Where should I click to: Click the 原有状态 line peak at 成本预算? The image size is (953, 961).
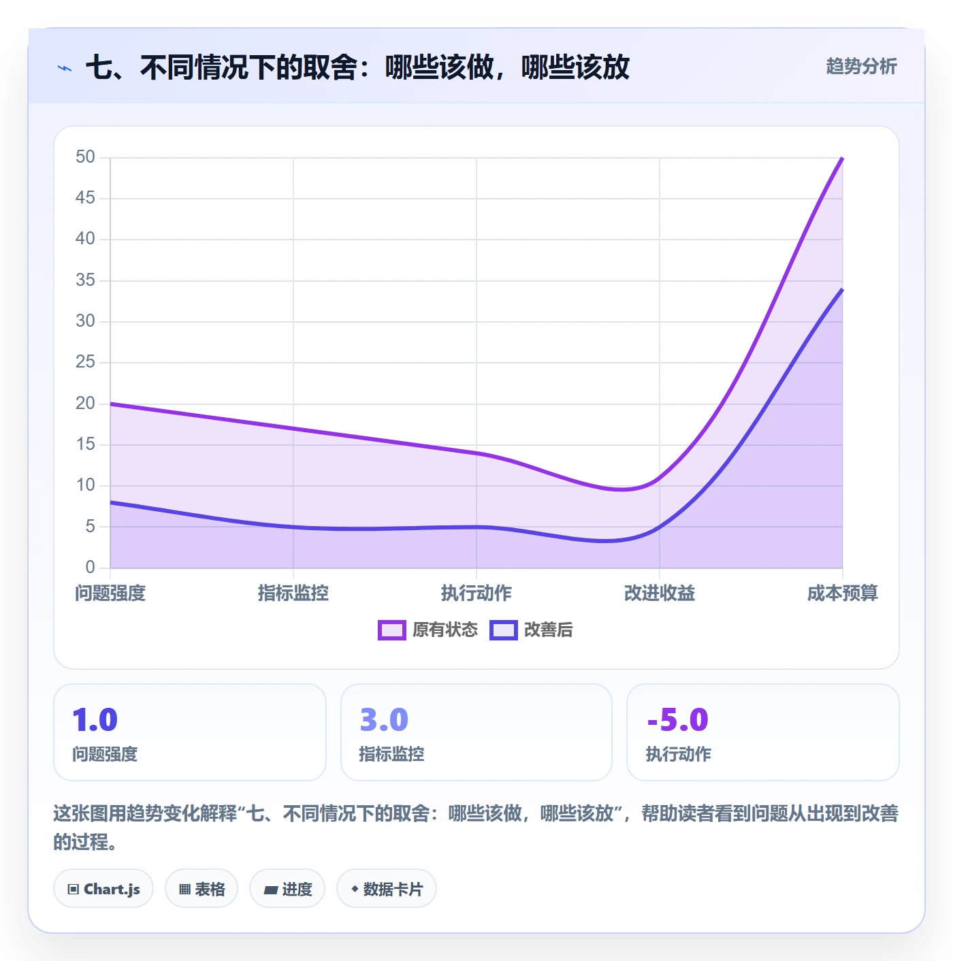(x=843, y=158)
